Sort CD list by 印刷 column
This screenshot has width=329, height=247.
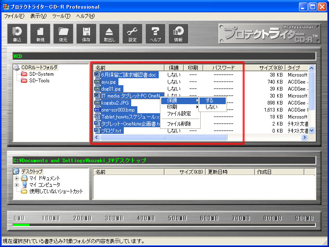point(193,68)
